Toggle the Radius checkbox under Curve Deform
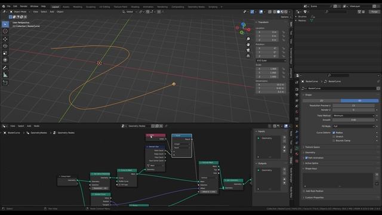Screen dimensions: 382x215 (334, 133)
